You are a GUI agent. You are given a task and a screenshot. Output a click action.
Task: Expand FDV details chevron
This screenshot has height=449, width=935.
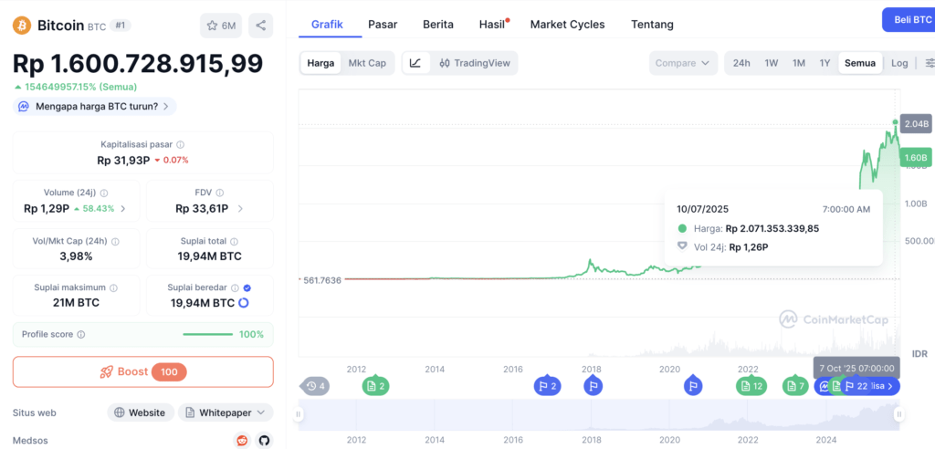pos(240,209)
